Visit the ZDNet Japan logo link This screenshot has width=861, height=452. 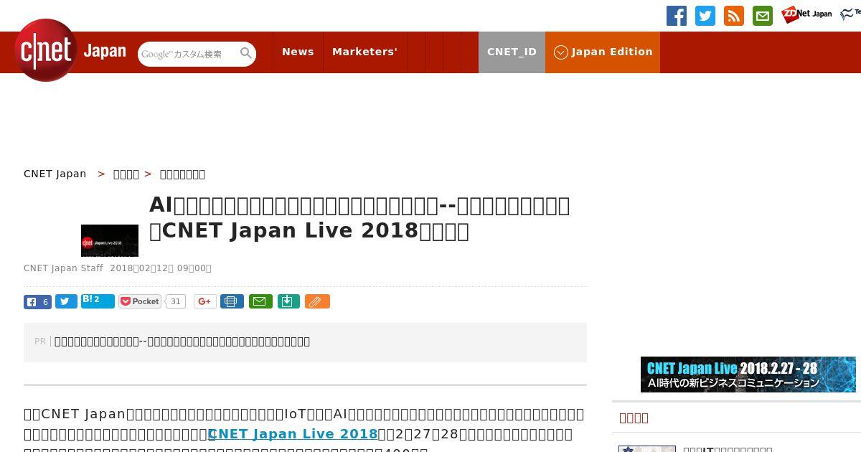[806, 14]
